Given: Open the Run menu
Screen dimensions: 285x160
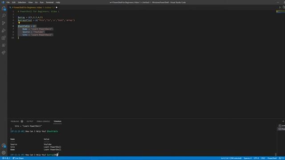Looking at the screenshot, I should (42, 2).
